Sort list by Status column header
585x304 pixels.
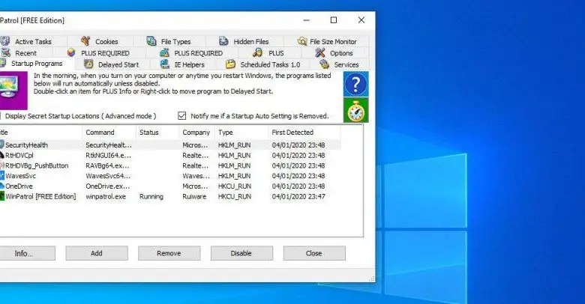click(x=157, y=133)
